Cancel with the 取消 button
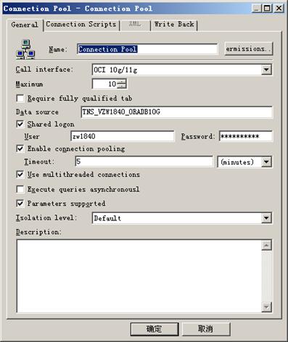The height and width of the screenshot is (342, 288). click(x=206, y=329)
